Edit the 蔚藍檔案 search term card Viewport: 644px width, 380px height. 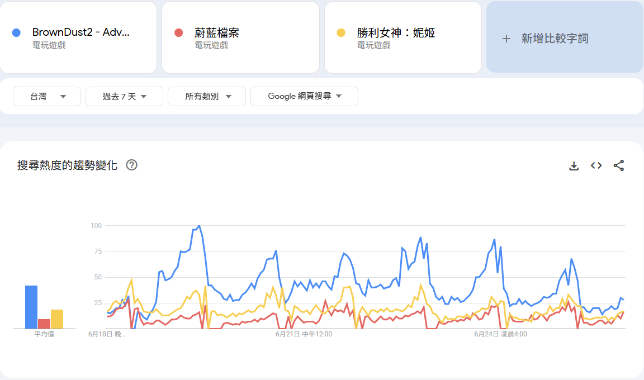[x=241, y=37]
